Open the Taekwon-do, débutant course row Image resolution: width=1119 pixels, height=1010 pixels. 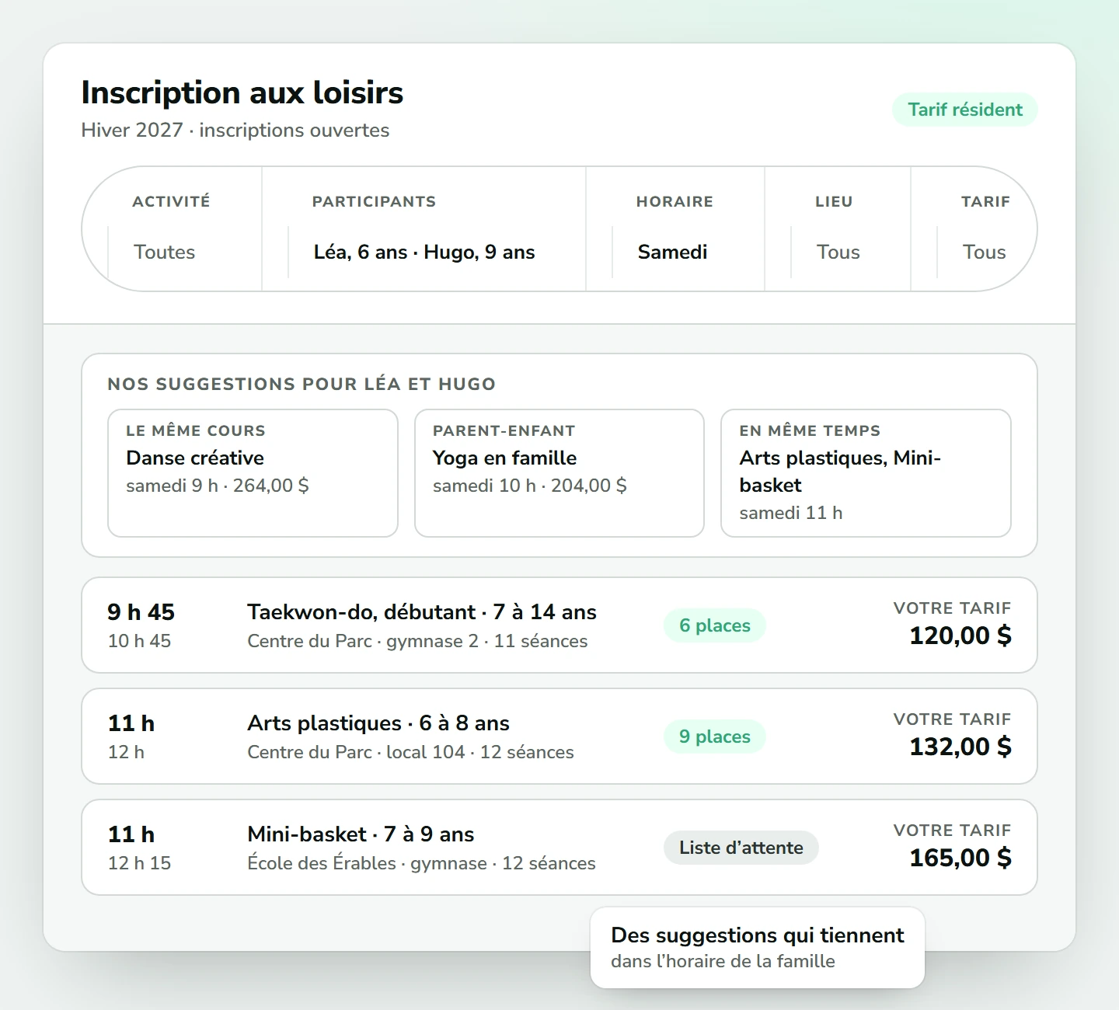[559, 625]
